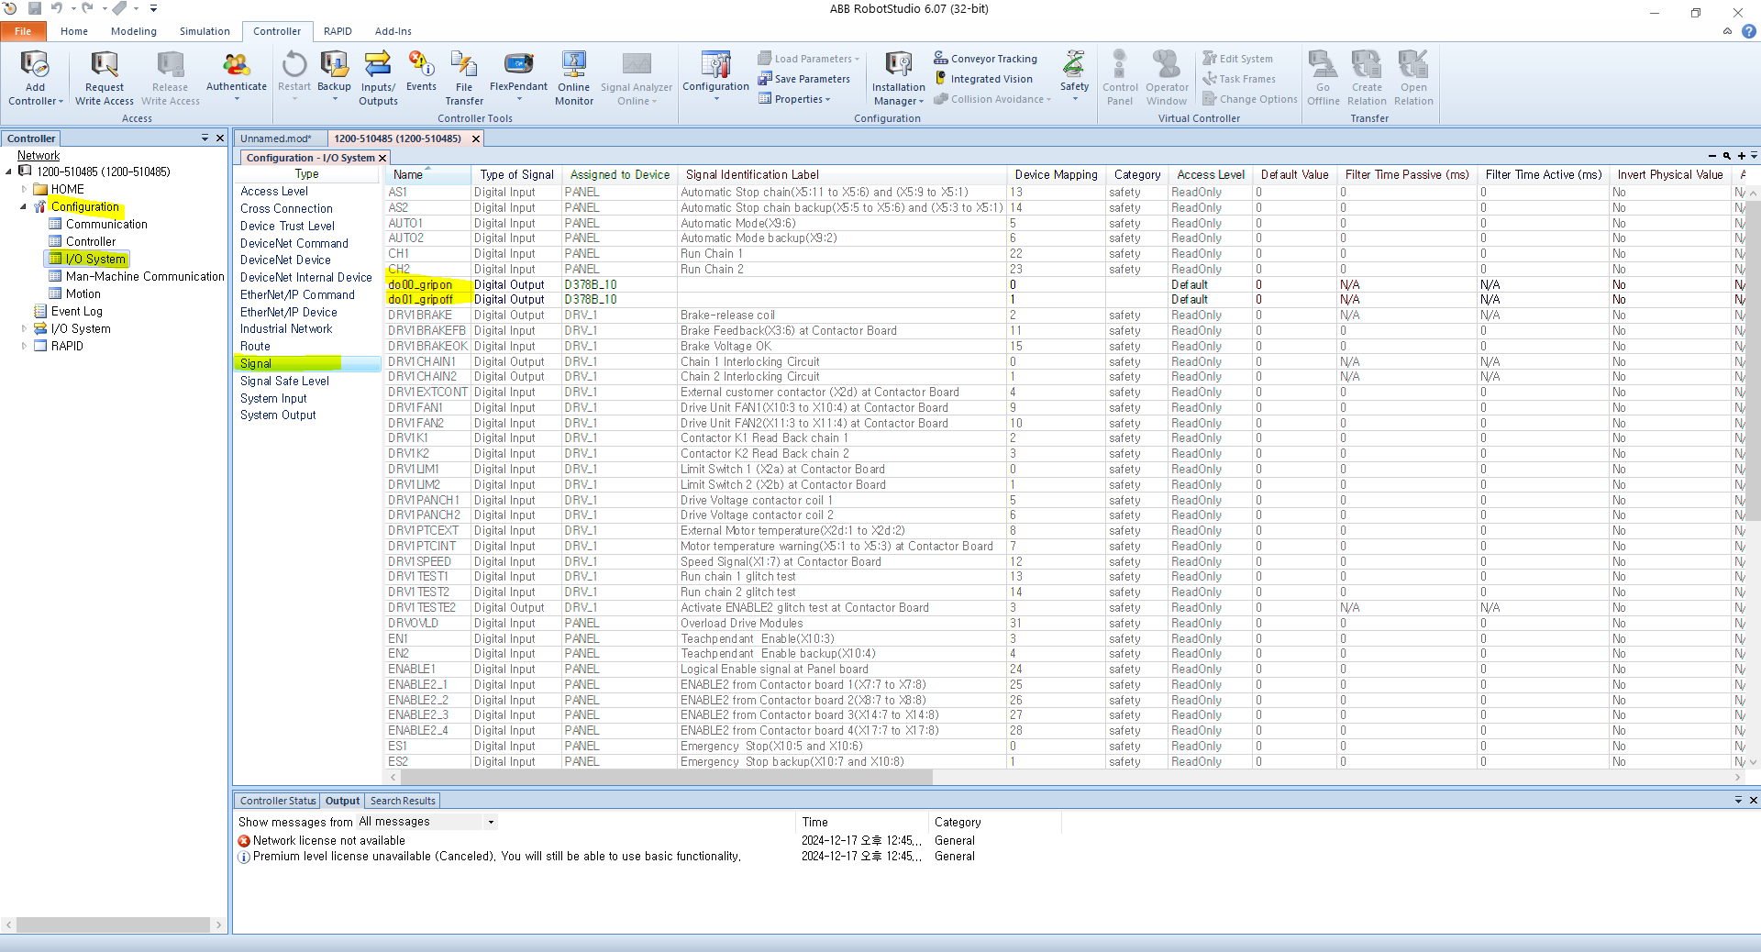
Task: Select DeviceNet Command type
Action: [x=294, y=243]
